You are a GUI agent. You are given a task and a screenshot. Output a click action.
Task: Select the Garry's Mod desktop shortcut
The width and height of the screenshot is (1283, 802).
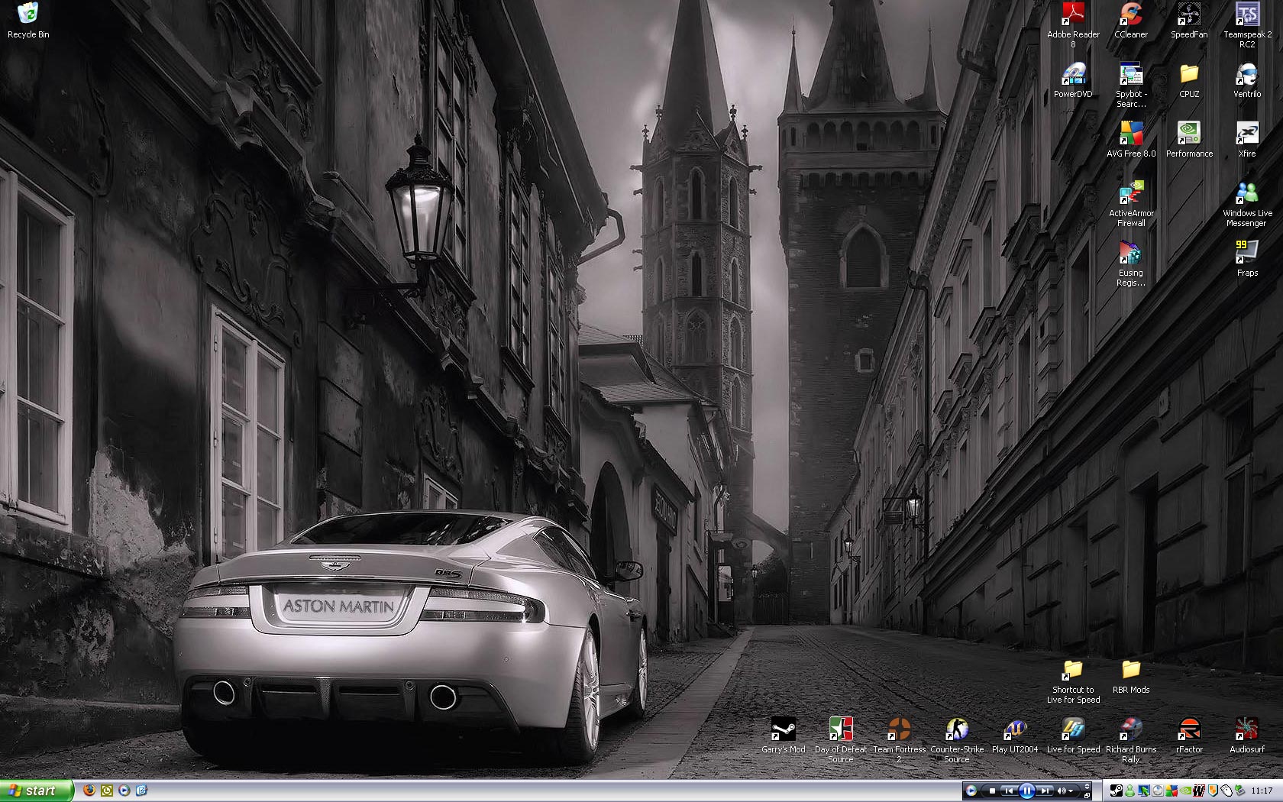point(783,736)
